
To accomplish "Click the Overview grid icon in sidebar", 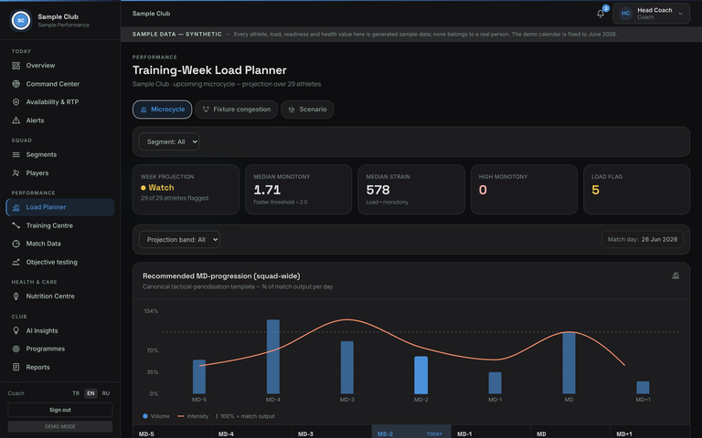I will click(16, 66).
